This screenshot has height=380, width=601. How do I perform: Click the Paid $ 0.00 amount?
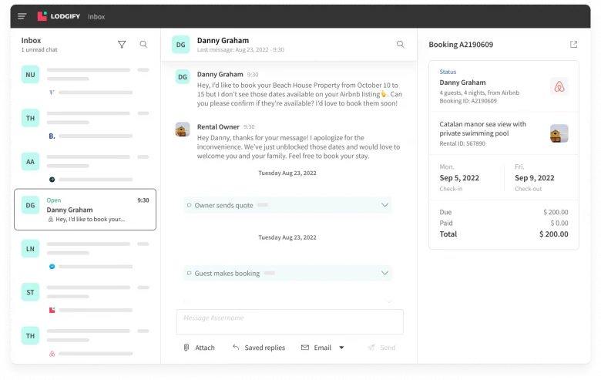pyautogui.click(x=559, y=223)
